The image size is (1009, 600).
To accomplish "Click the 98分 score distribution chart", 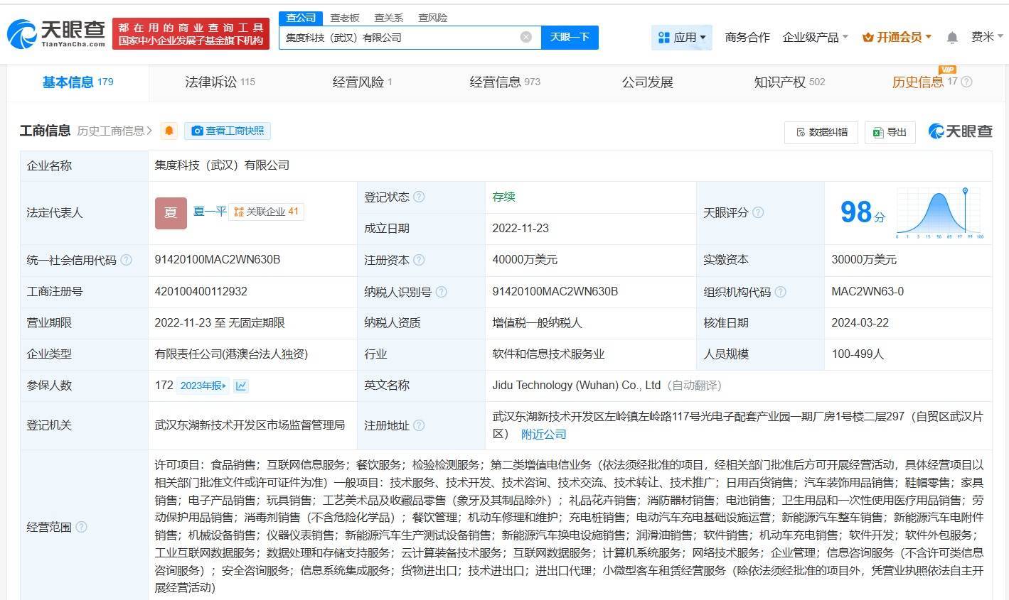I will point(940,212).
